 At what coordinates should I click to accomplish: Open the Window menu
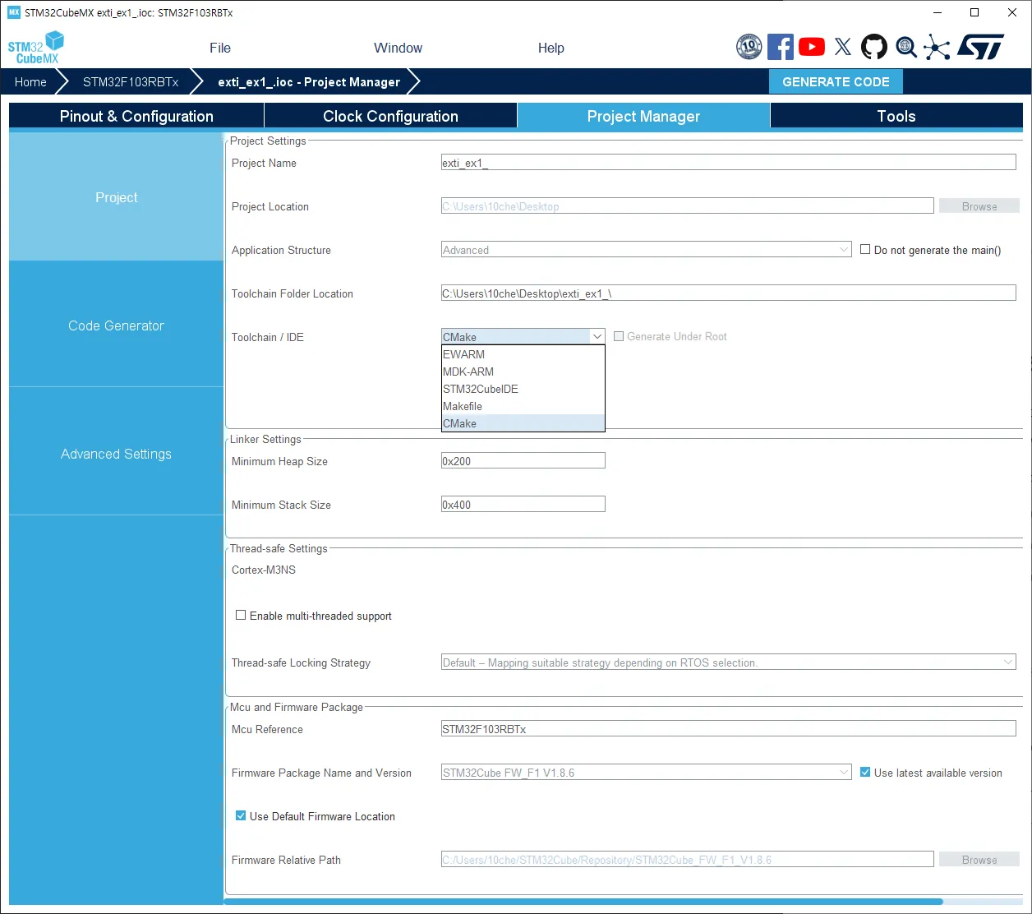pos(398,48)
